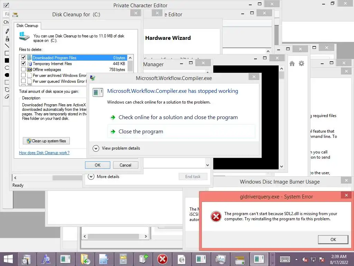
Task: Open the filing cabinet taskbar icon
Action: (123, 259)
